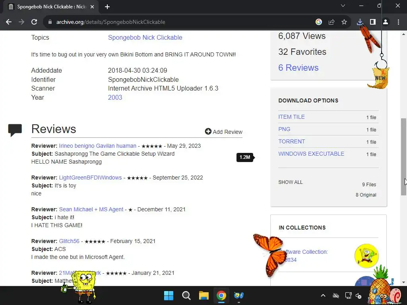This screenshot has height=305, width=407.
Task: Show hidden system tray icons
Action: point(323,295)
